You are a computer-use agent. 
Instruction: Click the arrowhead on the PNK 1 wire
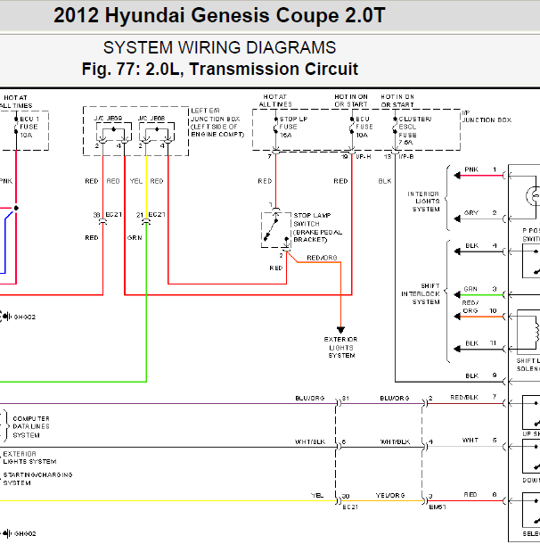tap(457, 176)
